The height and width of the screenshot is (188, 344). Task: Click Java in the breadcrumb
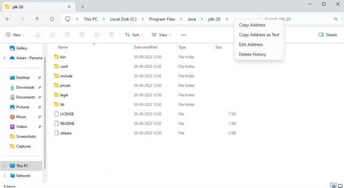(x=191, y=19)
